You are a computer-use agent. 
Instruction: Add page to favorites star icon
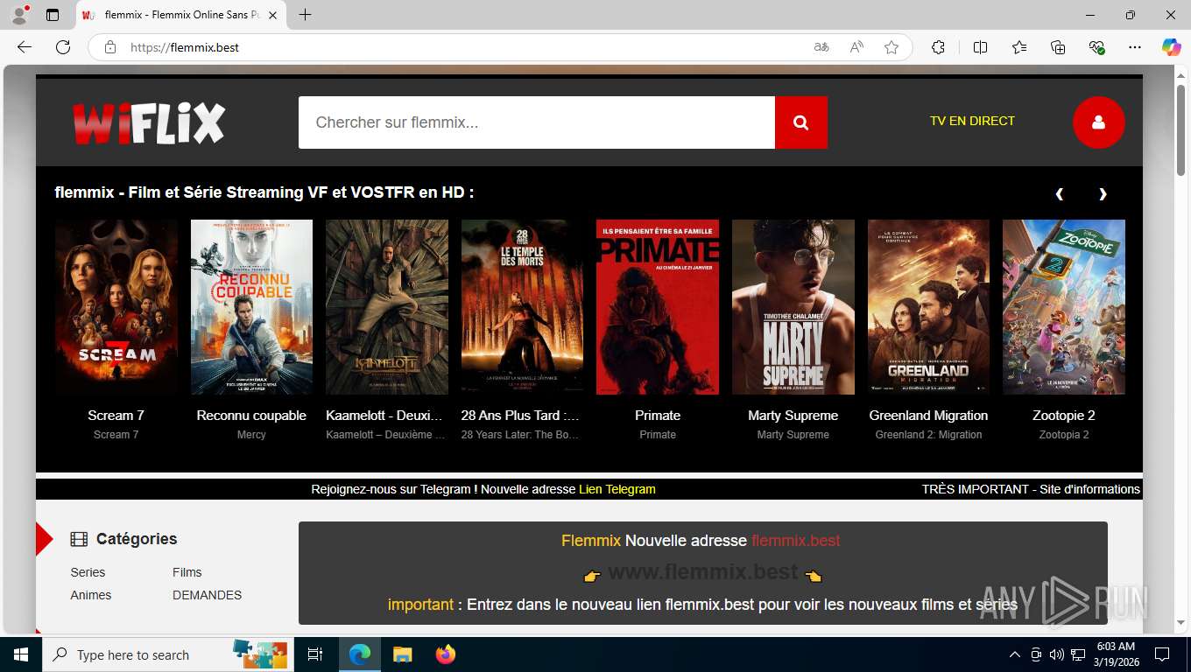tap(891, 47)
